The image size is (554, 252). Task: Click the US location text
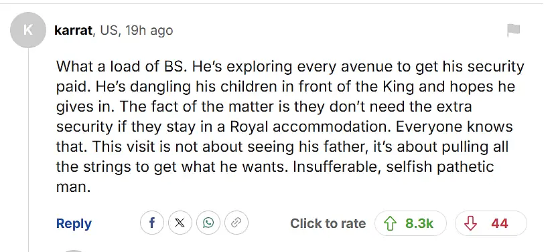110,30
